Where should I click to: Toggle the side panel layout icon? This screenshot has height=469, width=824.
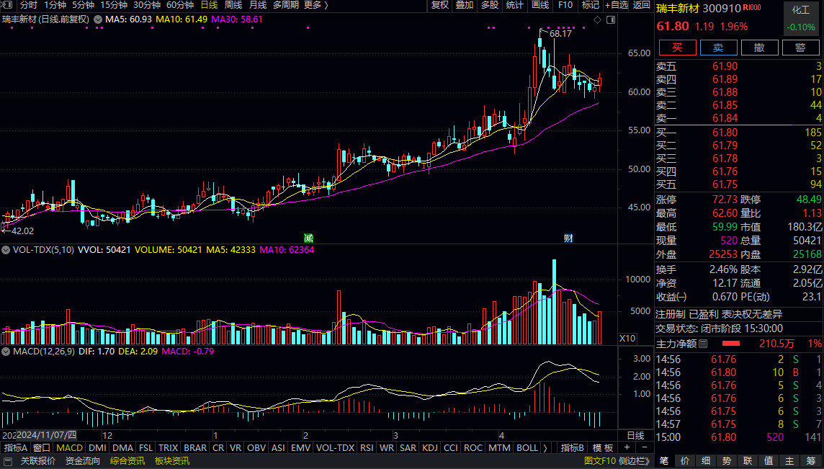click(x=610, y=20)
